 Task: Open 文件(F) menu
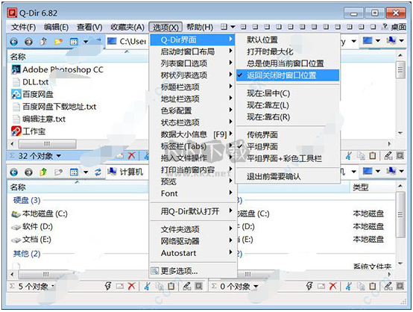pos(23,27)
